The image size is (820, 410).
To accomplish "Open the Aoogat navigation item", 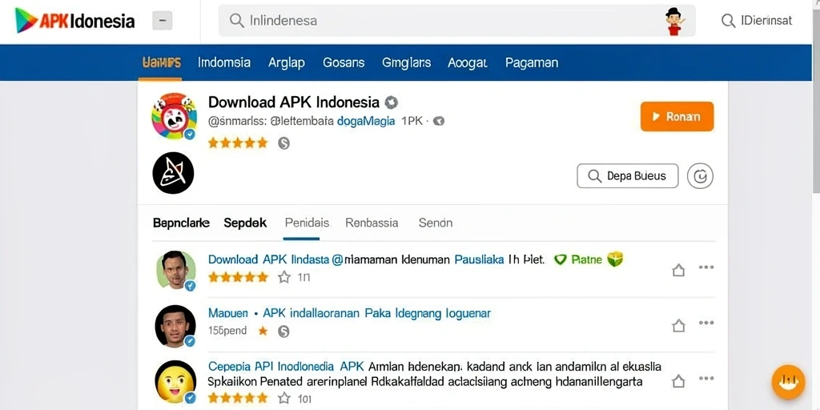I will pos(468,62).
